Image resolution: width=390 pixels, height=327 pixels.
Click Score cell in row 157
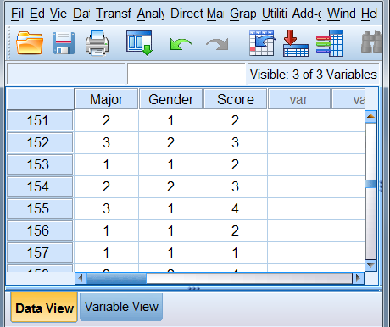tap(235, 252)
